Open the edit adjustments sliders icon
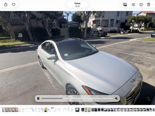This screenshot has height=116, width=155. tap(133, 4)
